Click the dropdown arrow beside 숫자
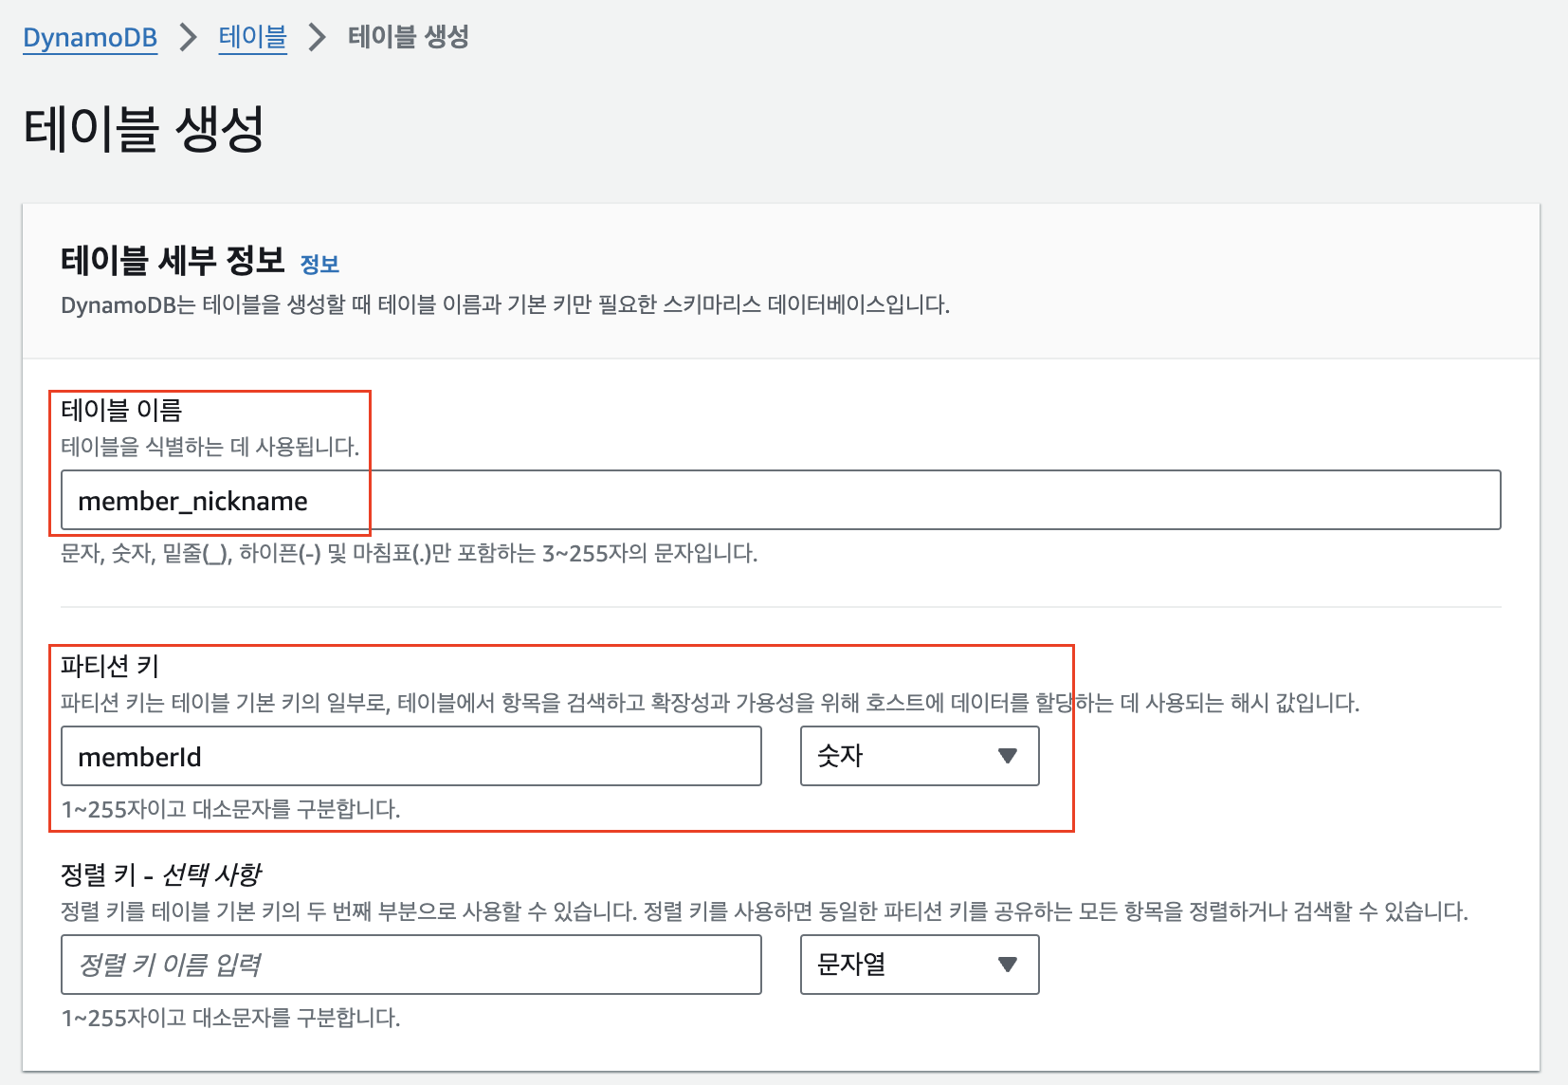 coord(1007,756)
